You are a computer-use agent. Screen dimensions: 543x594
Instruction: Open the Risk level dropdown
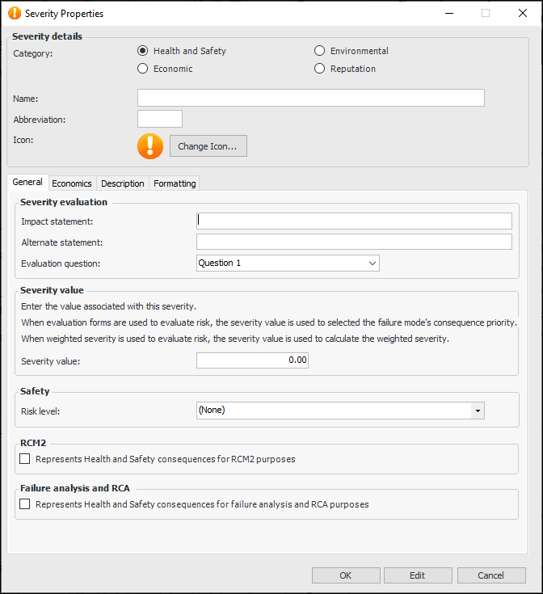[x=478, y=411]
